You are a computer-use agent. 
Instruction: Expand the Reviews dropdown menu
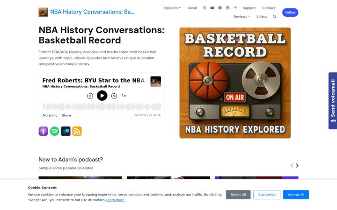[242, 16]
